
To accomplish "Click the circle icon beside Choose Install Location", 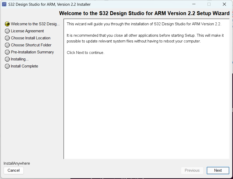I will [x=7, y=38].
